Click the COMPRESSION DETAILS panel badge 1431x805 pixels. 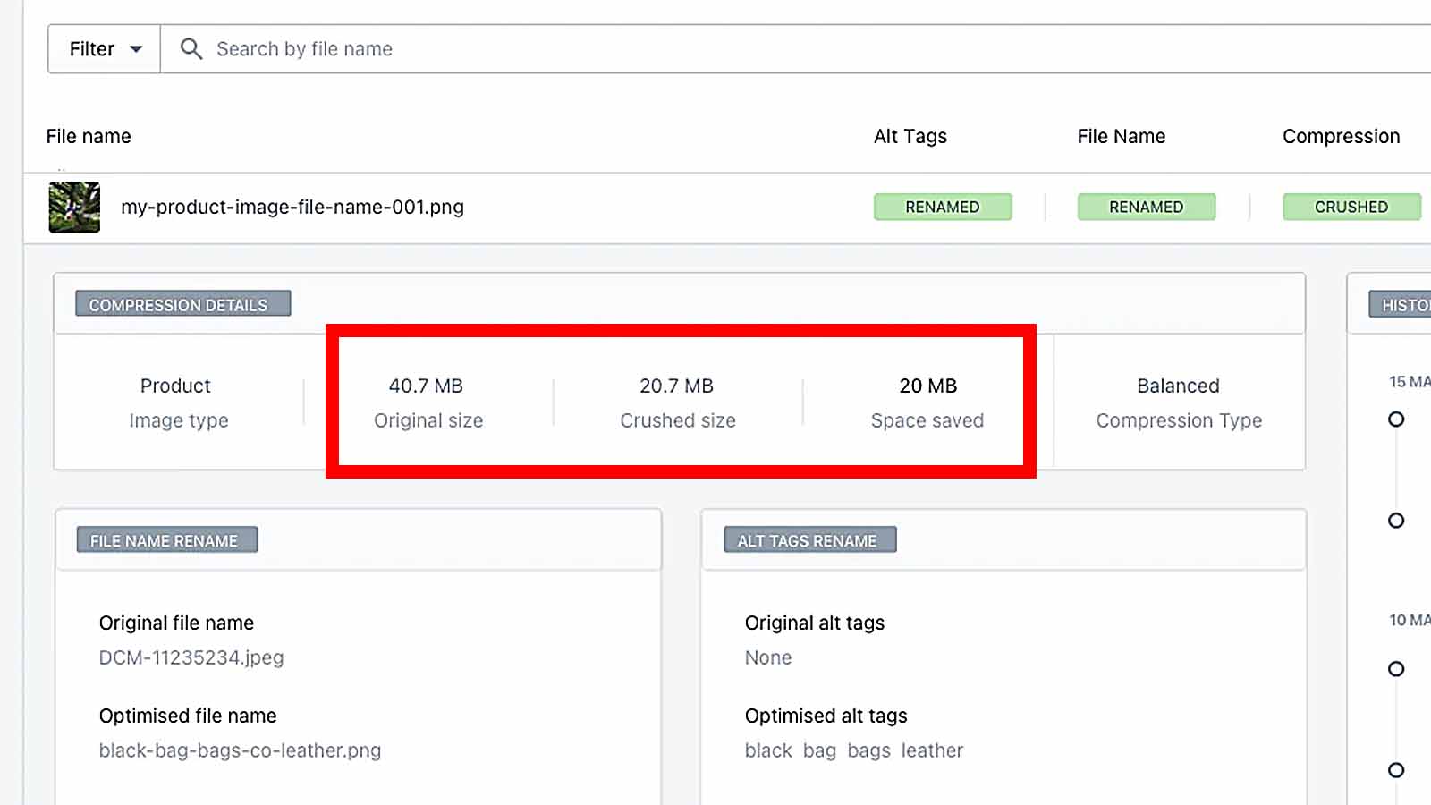(x=182, y=304)
